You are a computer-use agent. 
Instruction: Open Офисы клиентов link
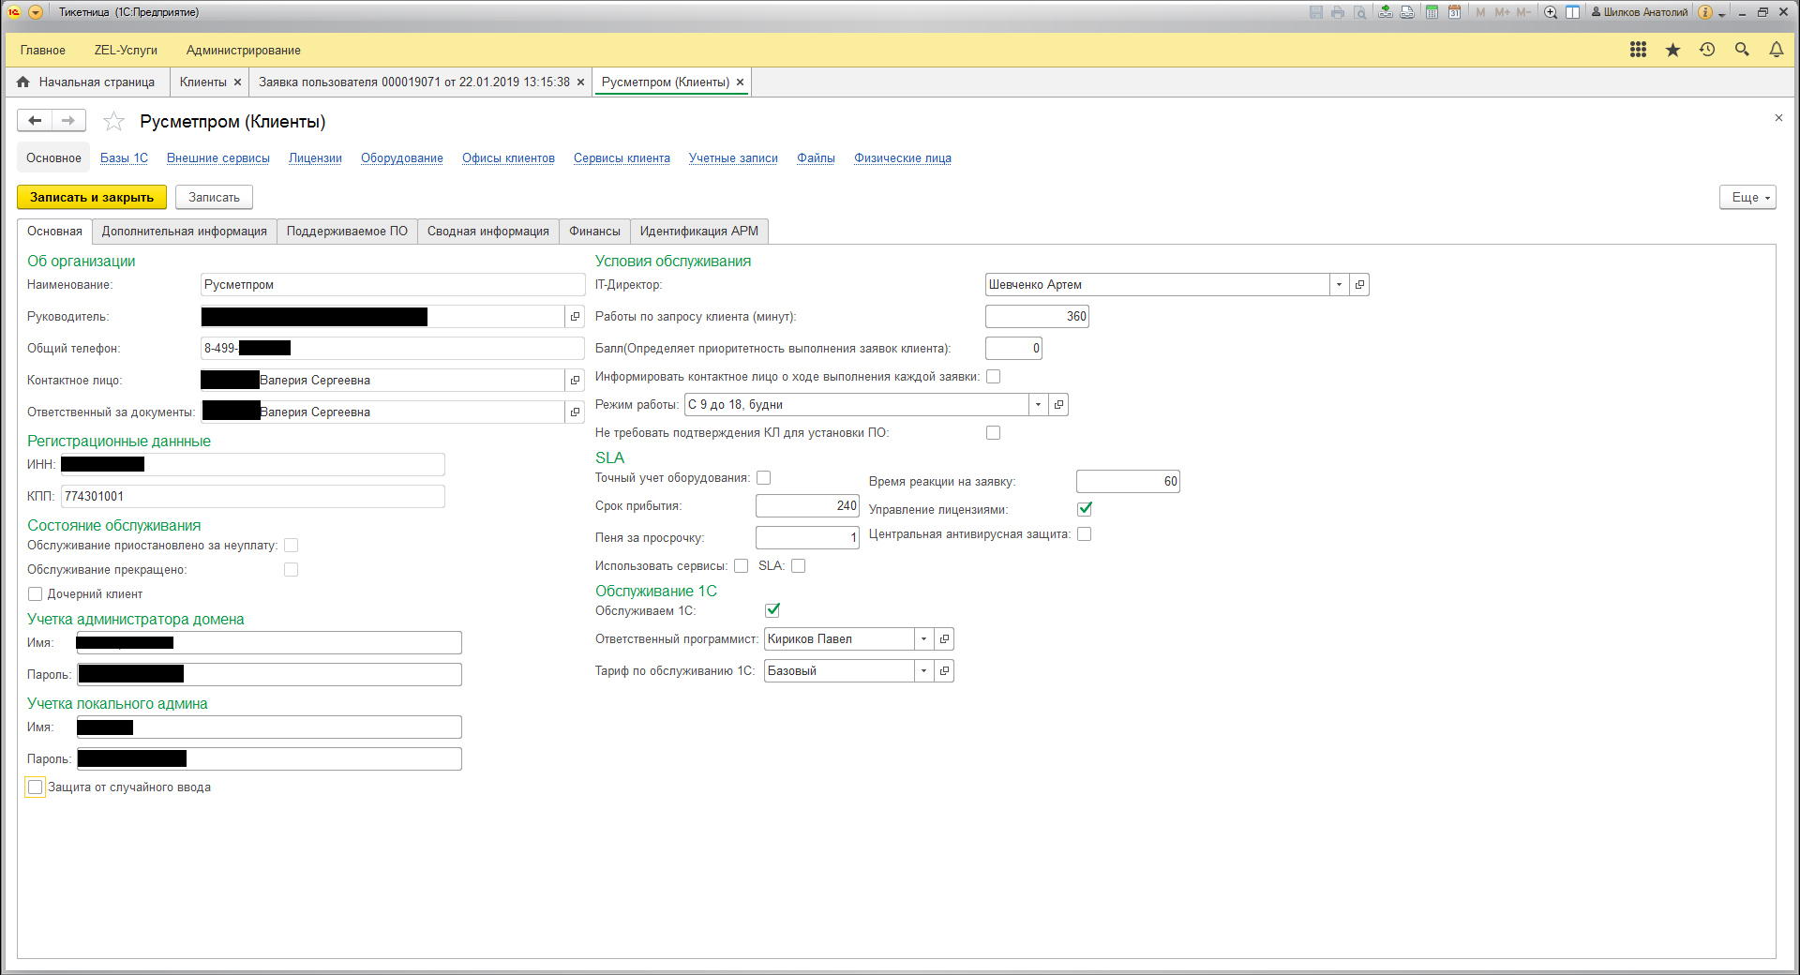[508, 158]
